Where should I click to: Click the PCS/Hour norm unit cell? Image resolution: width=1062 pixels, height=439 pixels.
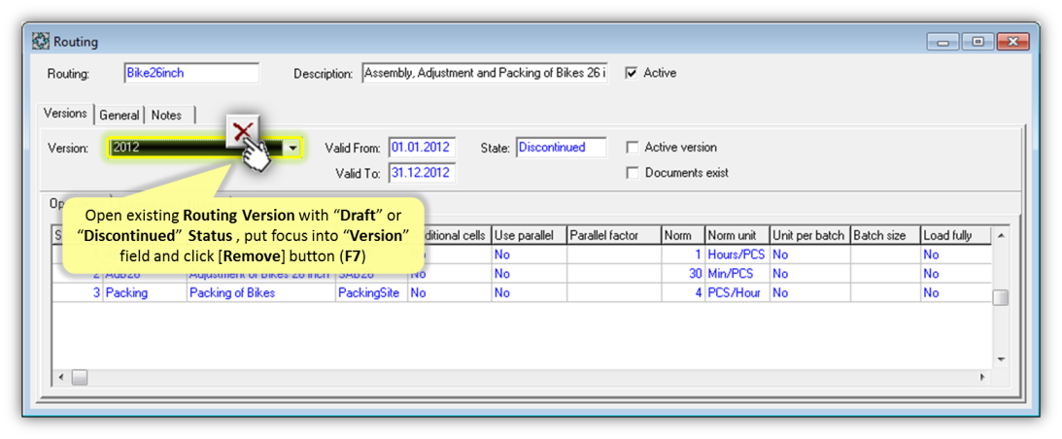pos(737,293)
